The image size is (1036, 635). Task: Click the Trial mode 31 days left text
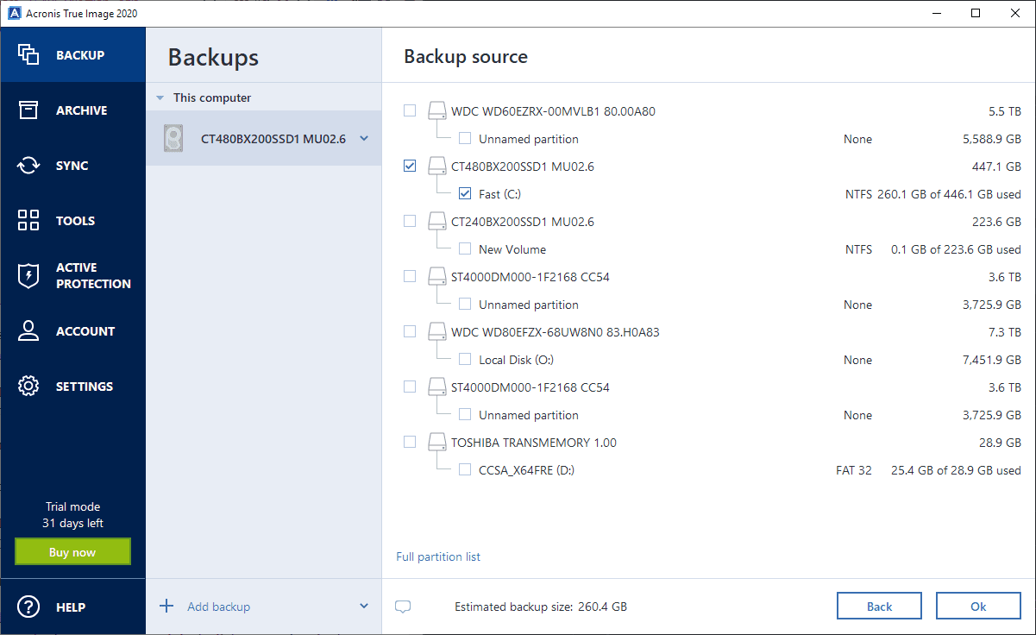coord(72,515)
